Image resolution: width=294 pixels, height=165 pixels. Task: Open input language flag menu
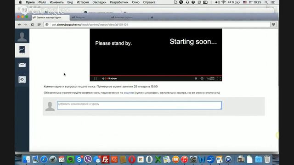coord(245,2)
